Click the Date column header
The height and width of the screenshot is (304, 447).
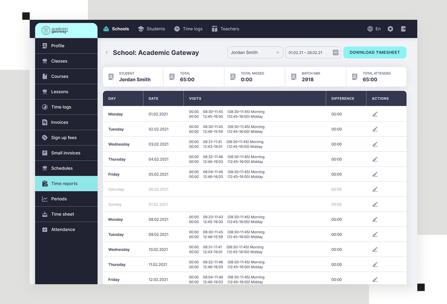point(154,98)
